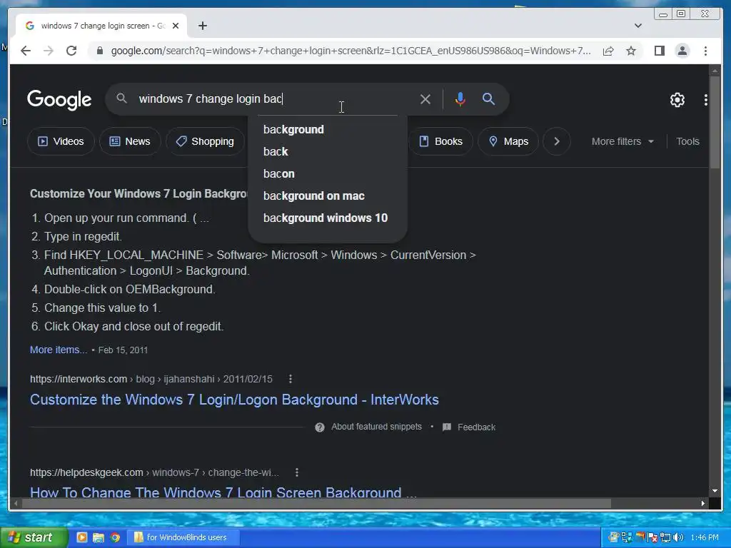Toggle the browser side panel
731x548 pixels.
click(x=659, y=51)
